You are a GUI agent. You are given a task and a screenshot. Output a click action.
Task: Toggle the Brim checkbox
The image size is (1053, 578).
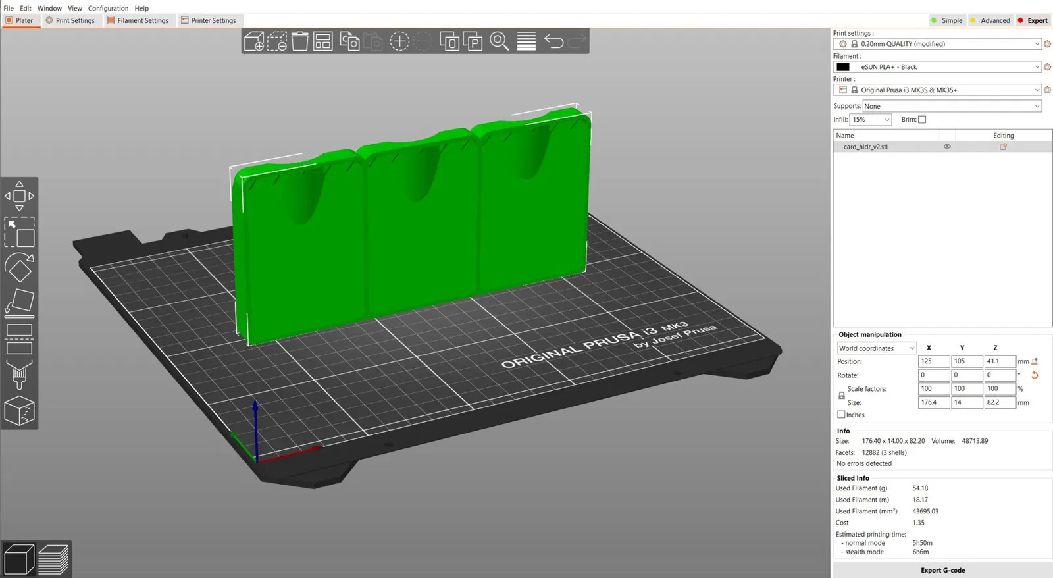922,120
